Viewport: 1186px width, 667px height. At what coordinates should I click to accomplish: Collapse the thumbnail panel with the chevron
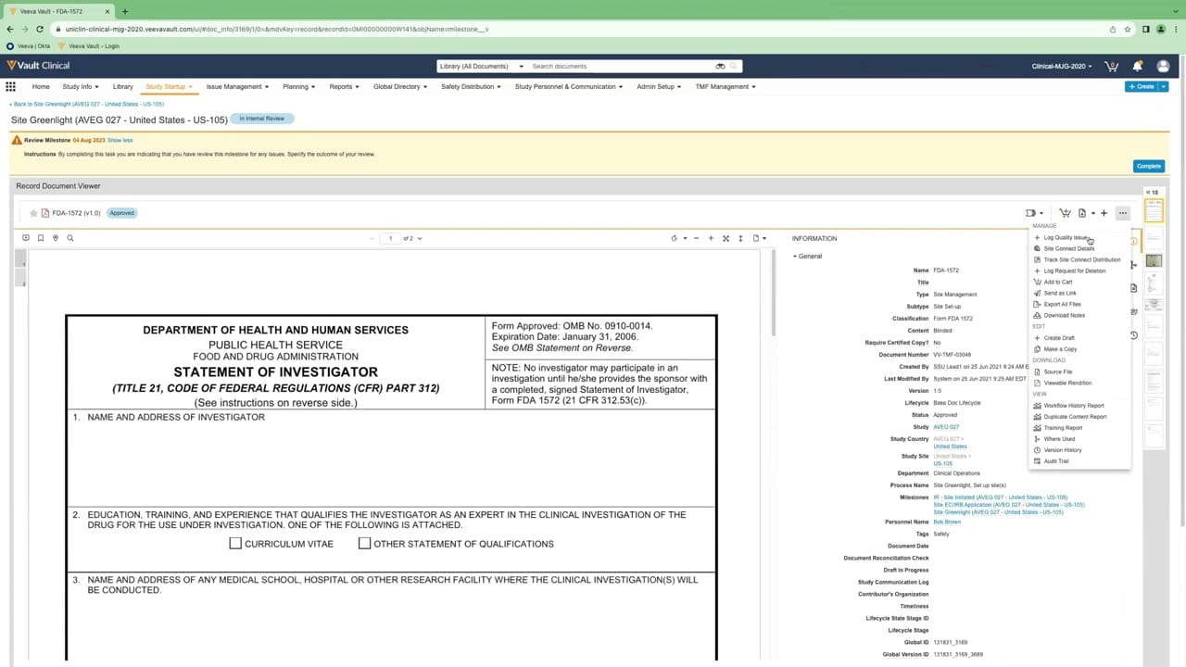click(1148, 192)
